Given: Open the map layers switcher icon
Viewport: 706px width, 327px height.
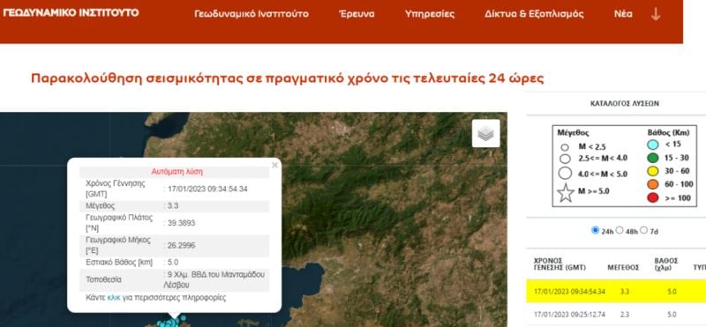Looking at the screenshot, I should (x=486, y=133).
